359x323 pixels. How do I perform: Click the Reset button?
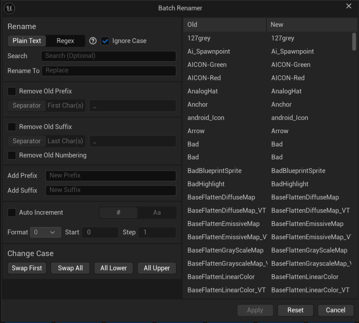point(295,310)
